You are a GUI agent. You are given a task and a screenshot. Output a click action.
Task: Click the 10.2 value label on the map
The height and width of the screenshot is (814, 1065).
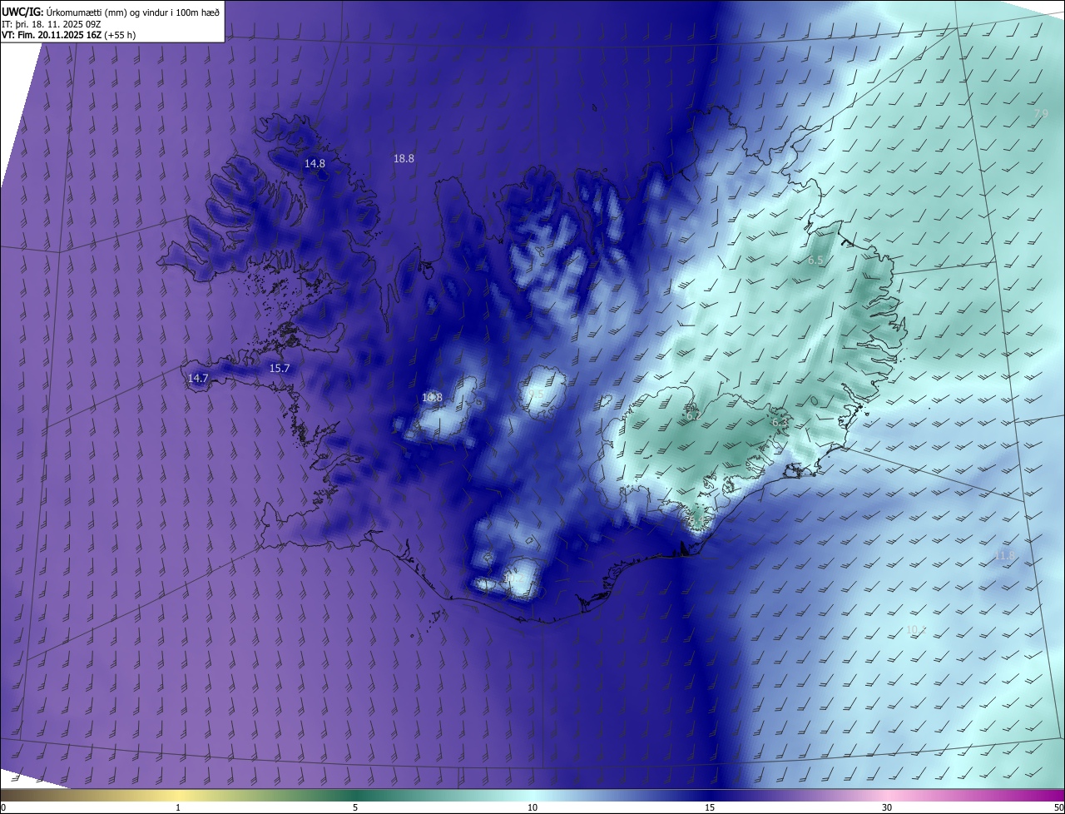(516, 578)
